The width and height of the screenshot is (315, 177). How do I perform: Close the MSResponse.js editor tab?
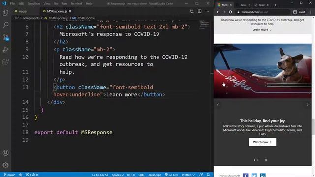tap(70, 11)
